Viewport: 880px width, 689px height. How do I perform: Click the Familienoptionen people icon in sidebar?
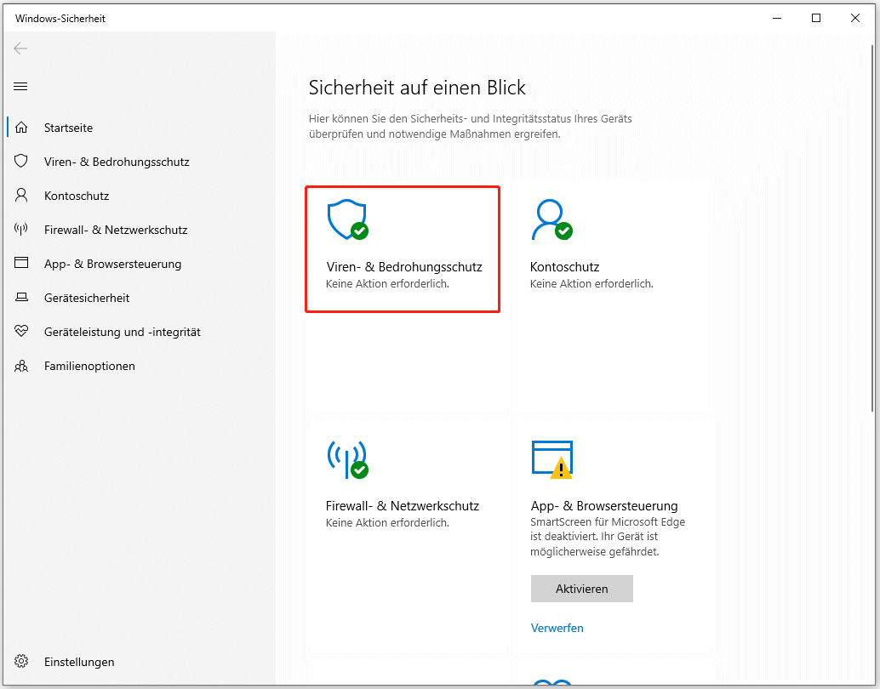click(22, 366)
